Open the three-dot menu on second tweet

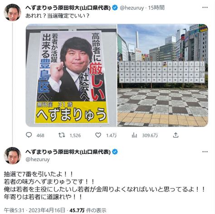pyautogui.click(x=205, y=152)
